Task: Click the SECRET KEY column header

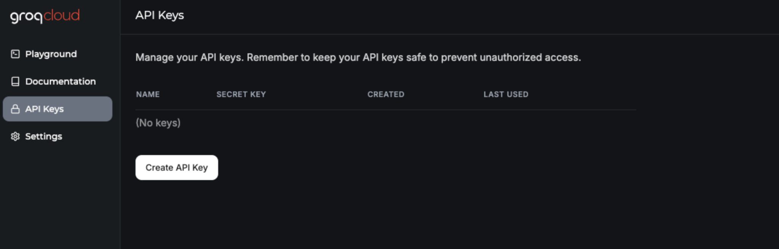Action: pos(241,94)
